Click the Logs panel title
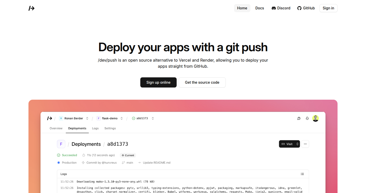The image size is (366, 193). (x=64, y=174)
